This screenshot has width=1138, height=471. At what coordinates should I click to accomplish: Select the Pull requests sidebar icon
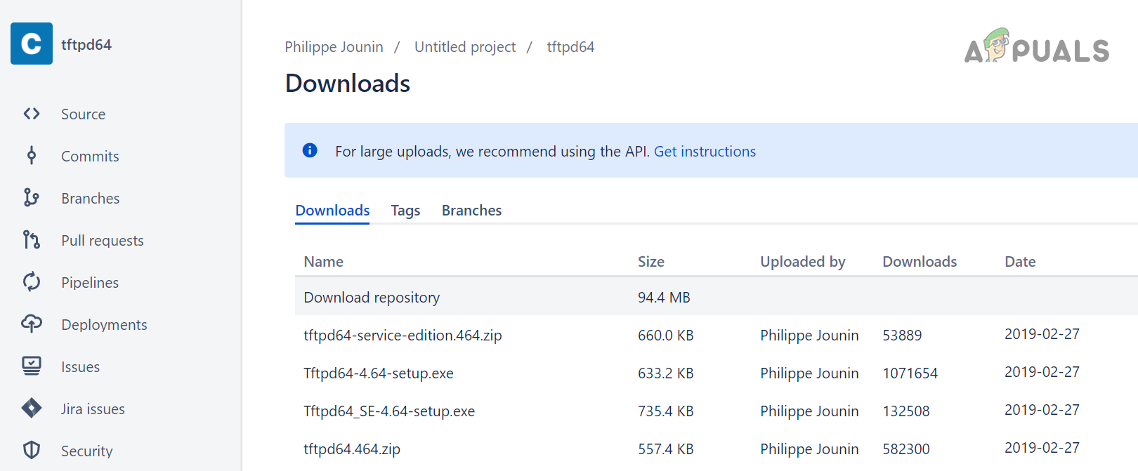click(x=32, y=240)
